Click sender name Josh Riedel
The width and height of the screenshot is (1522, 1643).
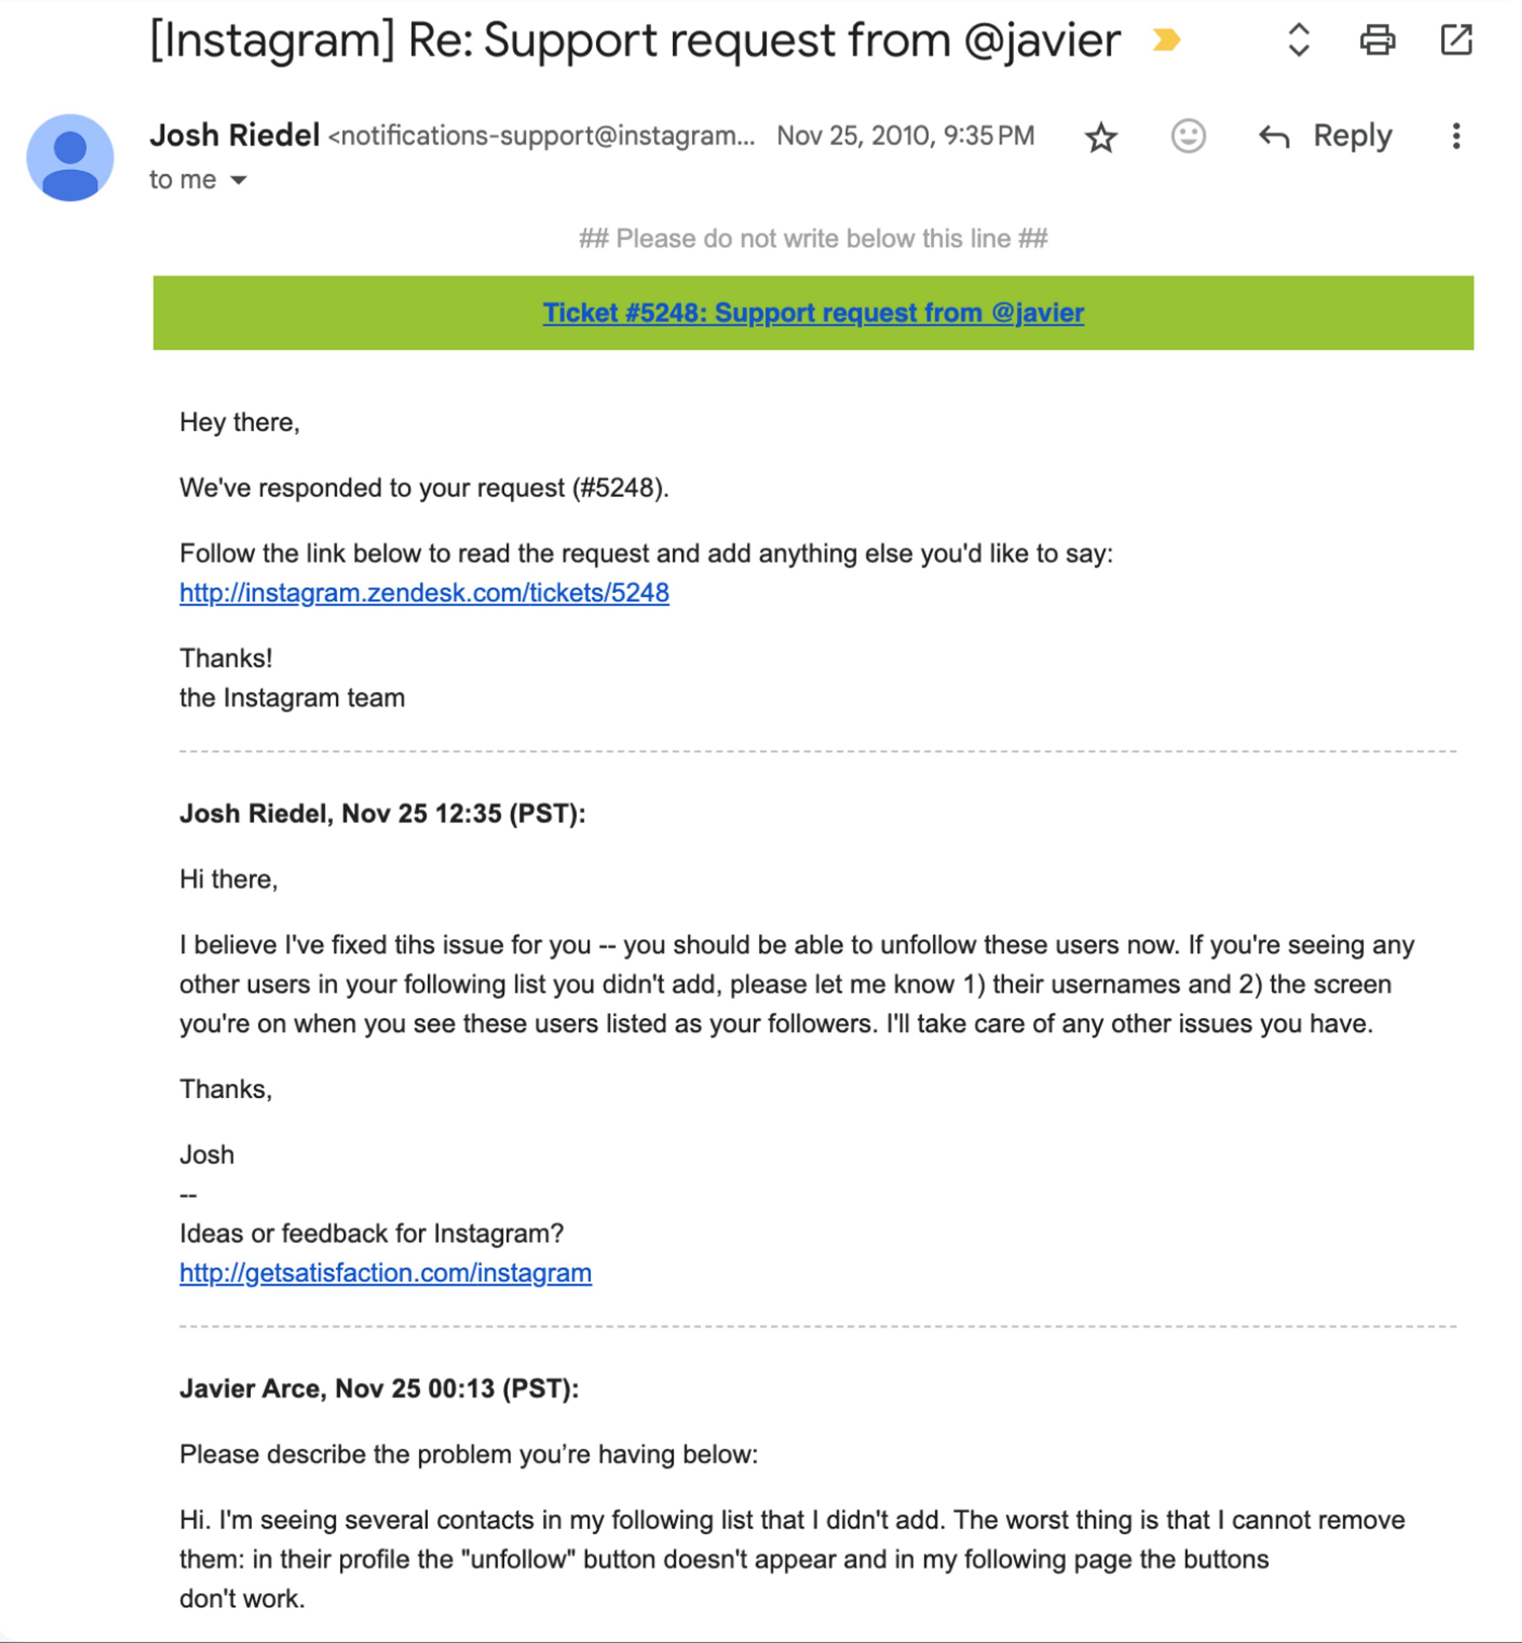(x=235, y=136)
